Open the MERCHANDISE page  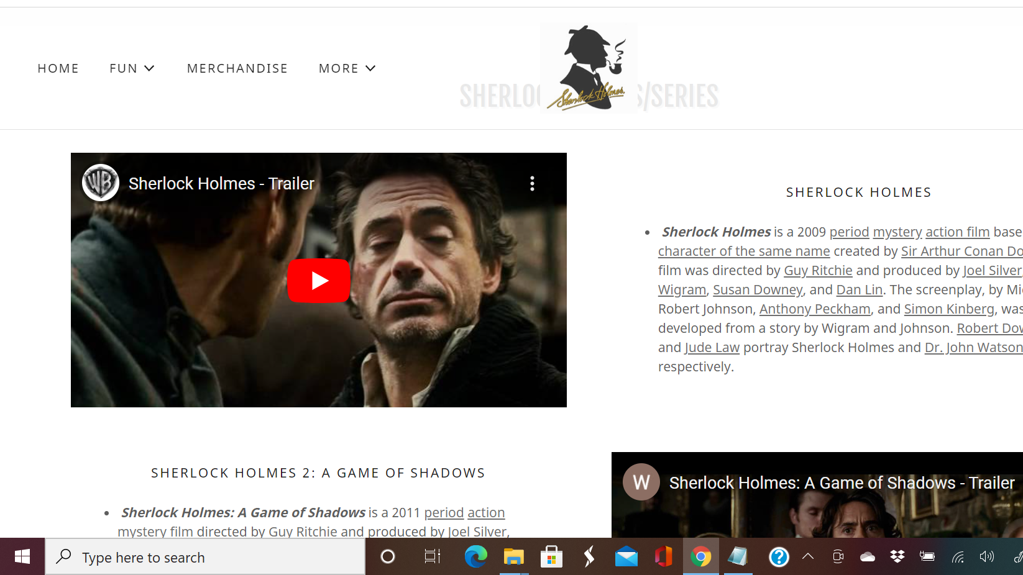[237, 68]
